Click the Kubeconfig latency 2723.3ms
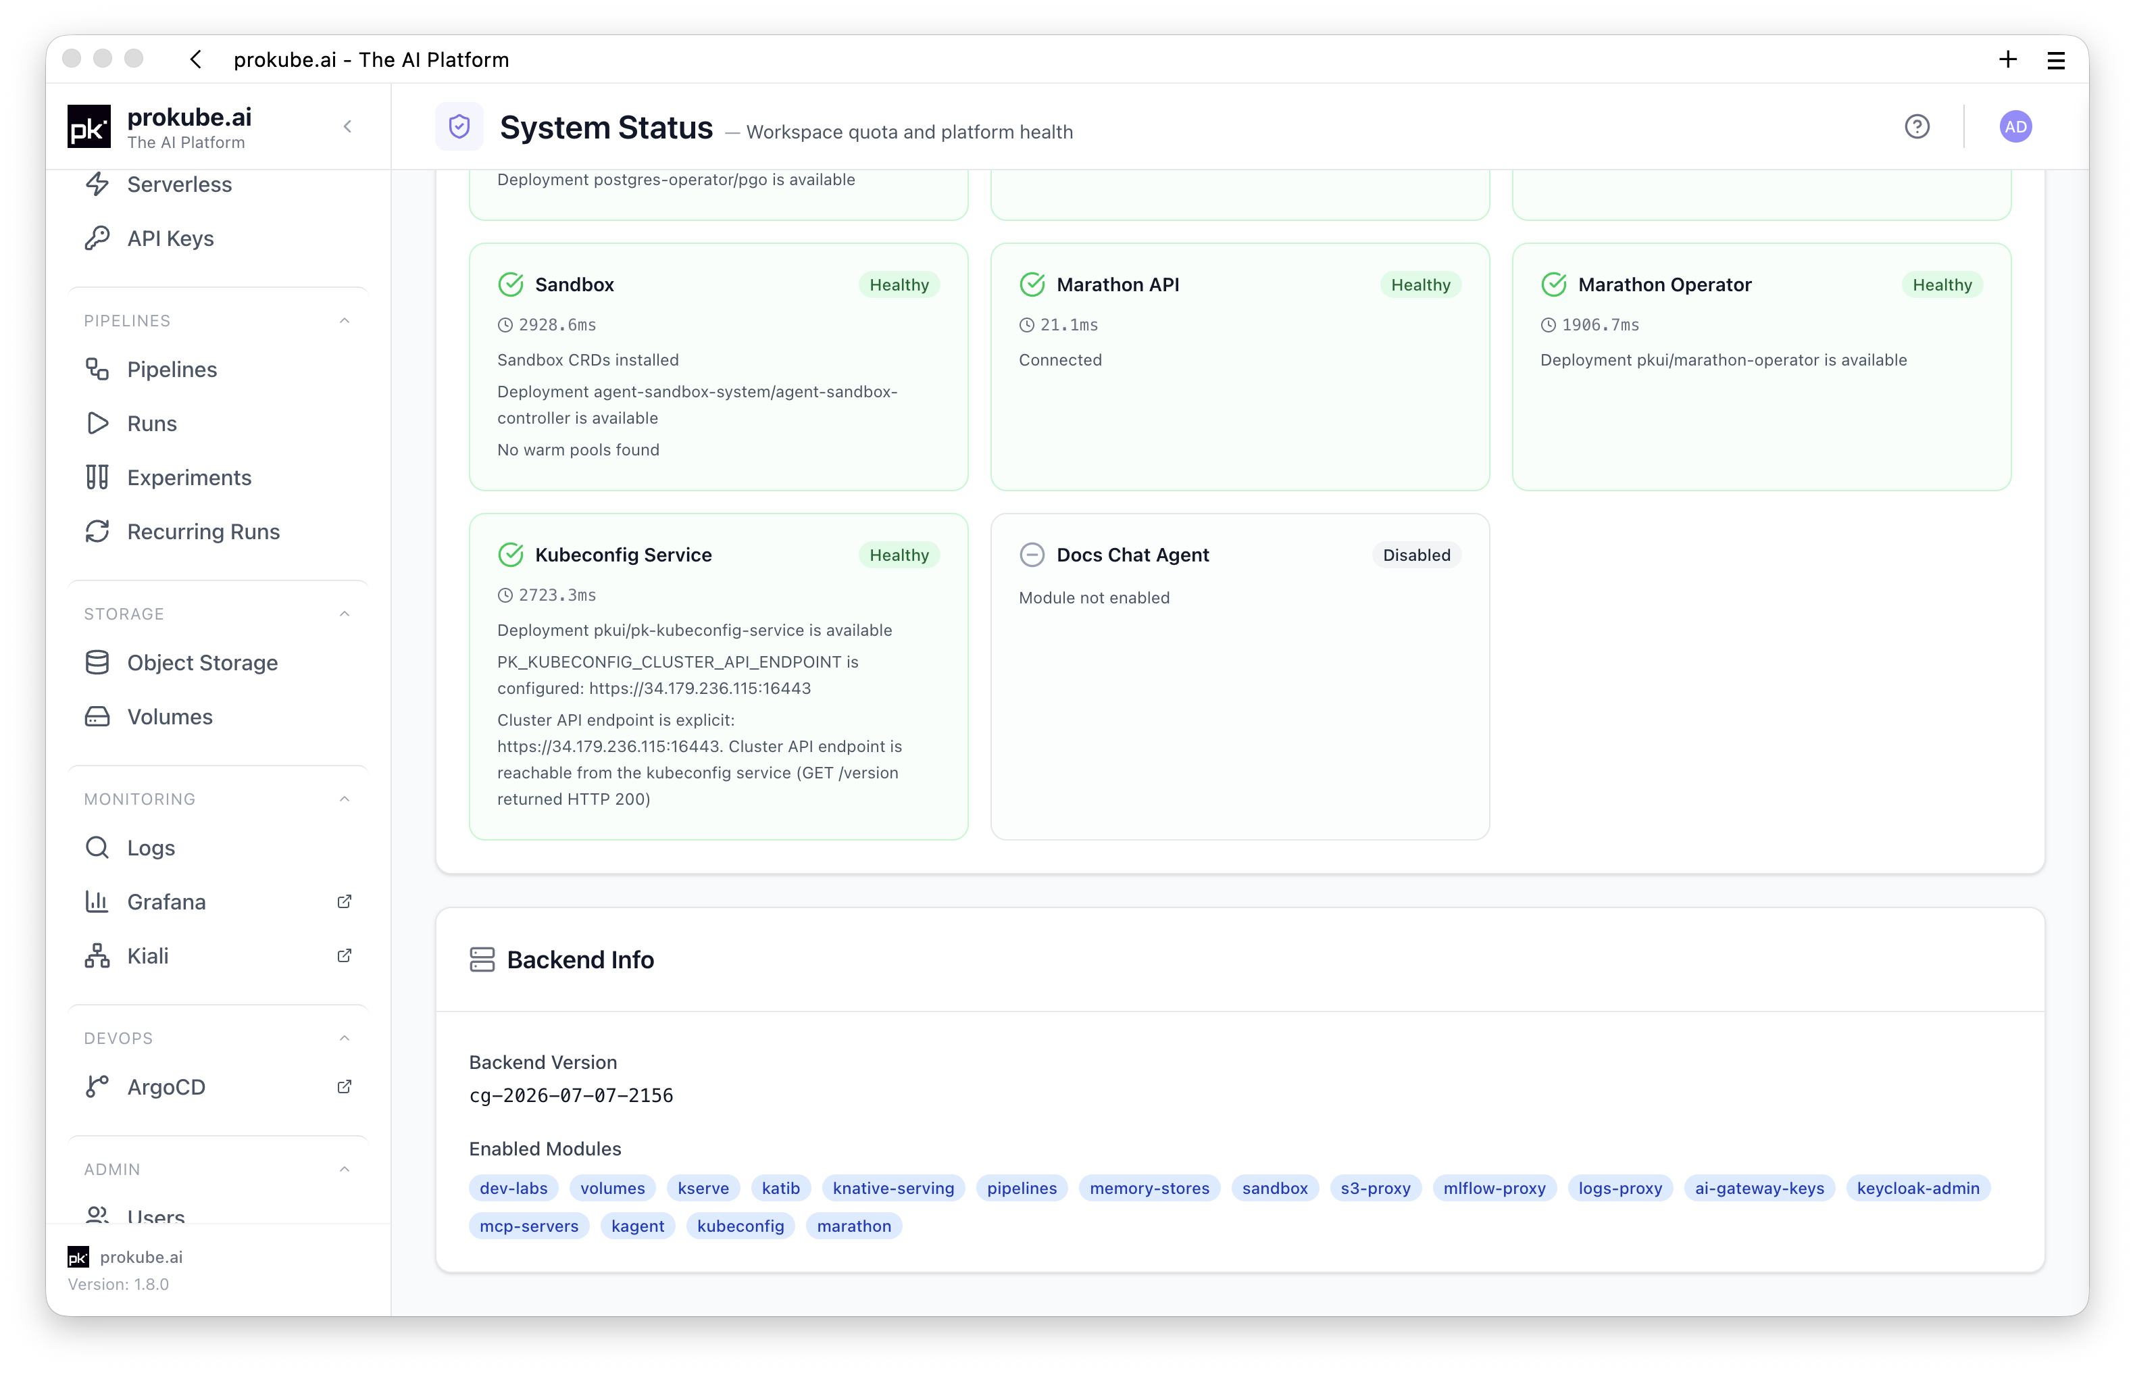Image resolution: width=2135 pixels, height=1373 pixels. (x=557, y=595)
